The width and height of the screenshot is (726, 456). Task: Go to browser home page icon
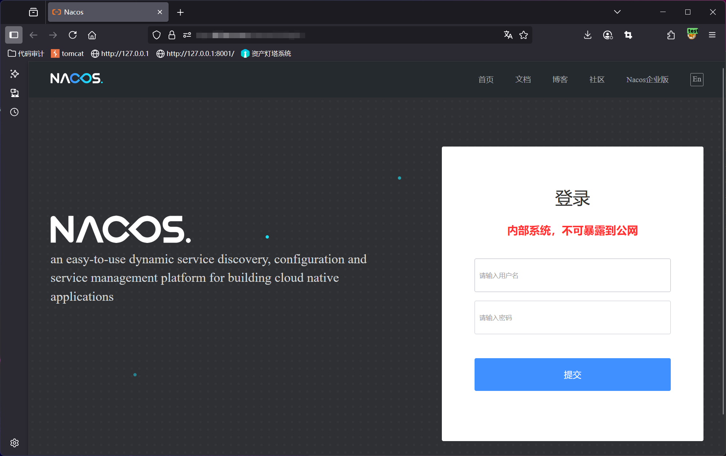click(x=92, y=35)
